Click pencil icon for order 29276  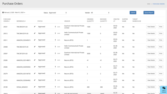pyautogui.click(x=35, y=80)
